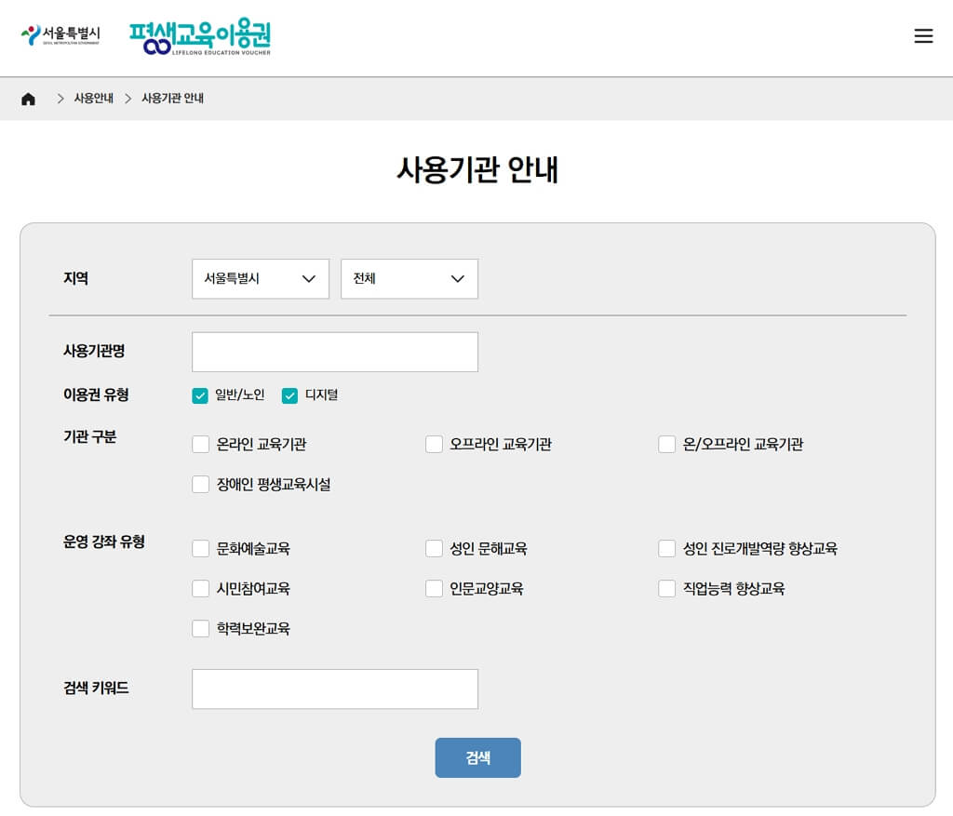Enable the 오프라인 교육기관 option
Screen dimensions: 953x816
tap(434, 445)
